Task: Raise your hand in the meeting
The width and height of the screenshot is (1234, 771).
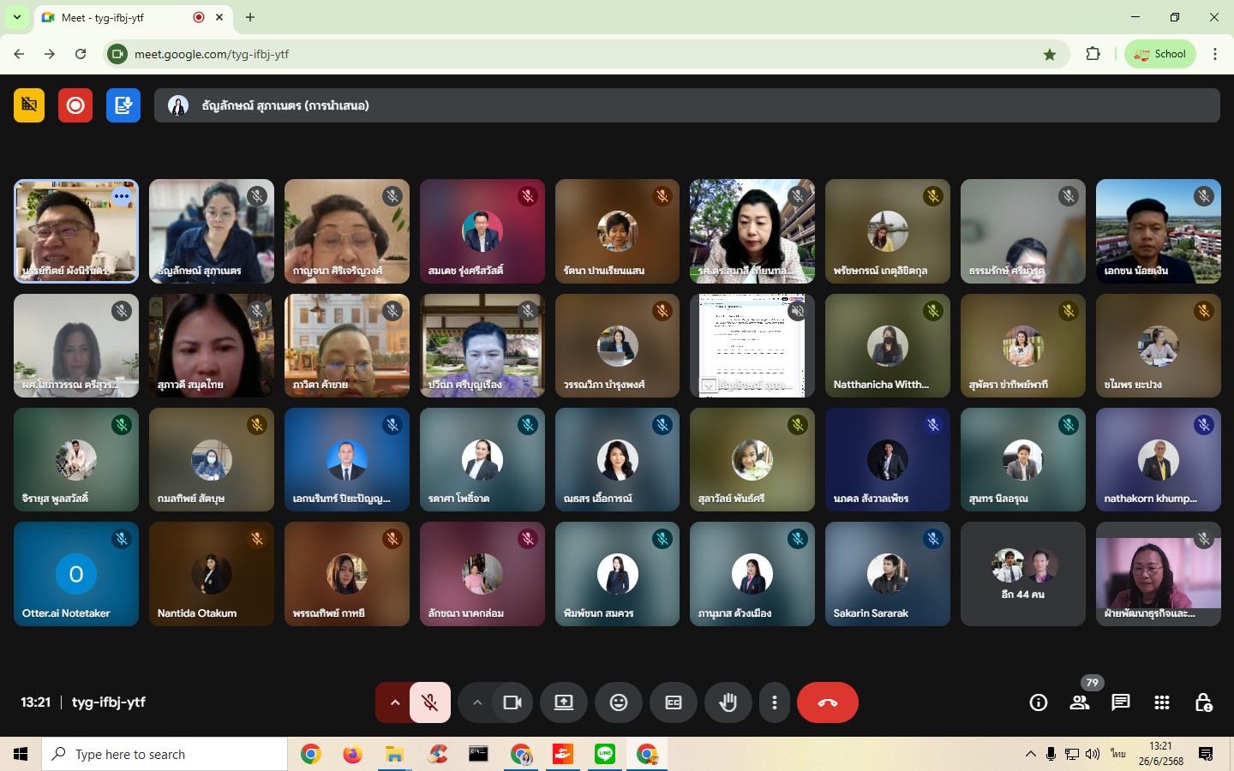Action: (x=728, y=702)
